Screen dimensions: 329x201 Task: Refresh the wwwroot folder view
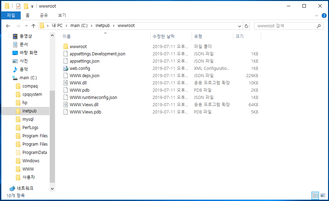[x=246, y=26]
